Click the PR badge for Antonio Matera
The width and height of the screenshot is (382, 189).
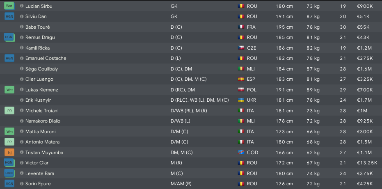pyautogui.click(x=9, y=142)
